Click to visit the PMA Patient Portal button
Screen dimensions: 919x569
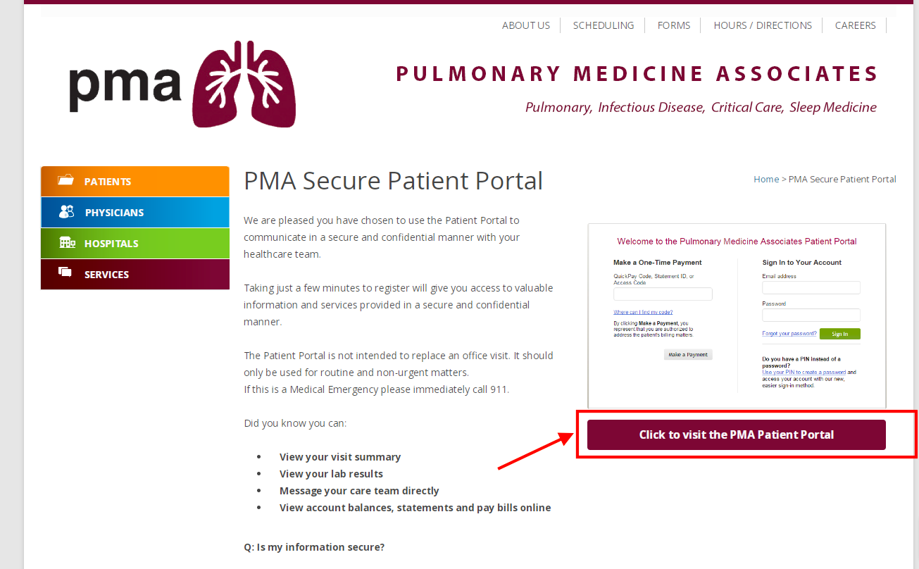point(737,434)
